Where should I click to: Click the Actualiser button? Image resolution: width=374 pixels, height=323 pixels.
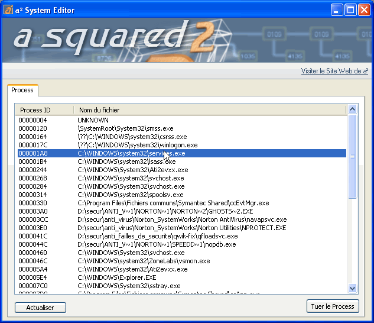pos(40,308)
